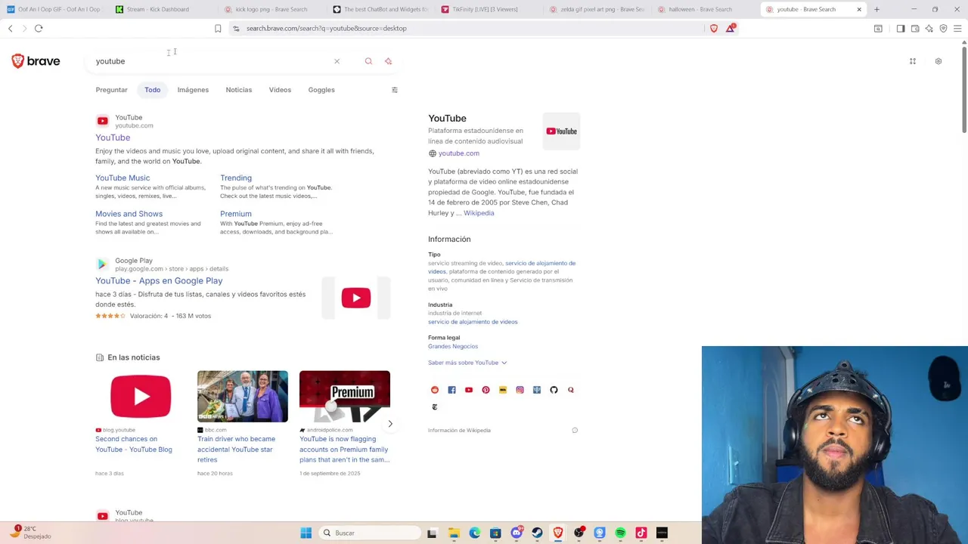The width and height of the screenshot is (968, 544).
Task: Click the sort arrows icon beside the settings gear
Action: (913, 61)
